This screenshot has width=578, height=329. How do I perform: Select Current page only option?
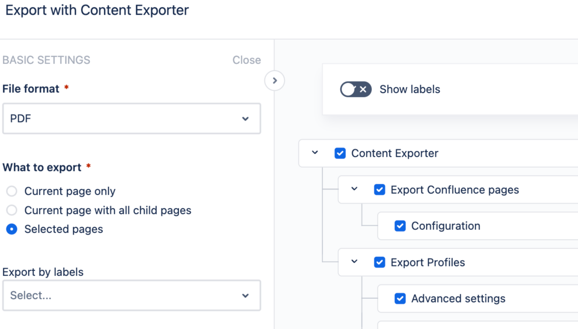[12, 191]
